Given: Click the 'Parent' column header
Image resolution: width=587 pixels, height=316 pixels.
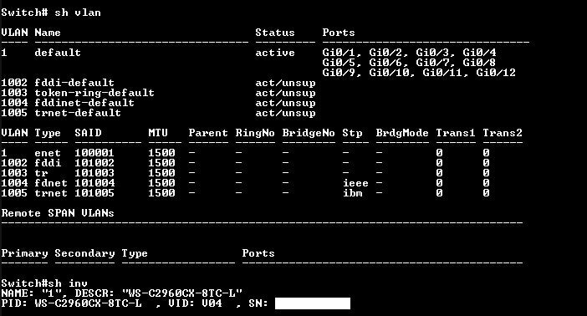Looking at the screenshot, I should (208, 133).
